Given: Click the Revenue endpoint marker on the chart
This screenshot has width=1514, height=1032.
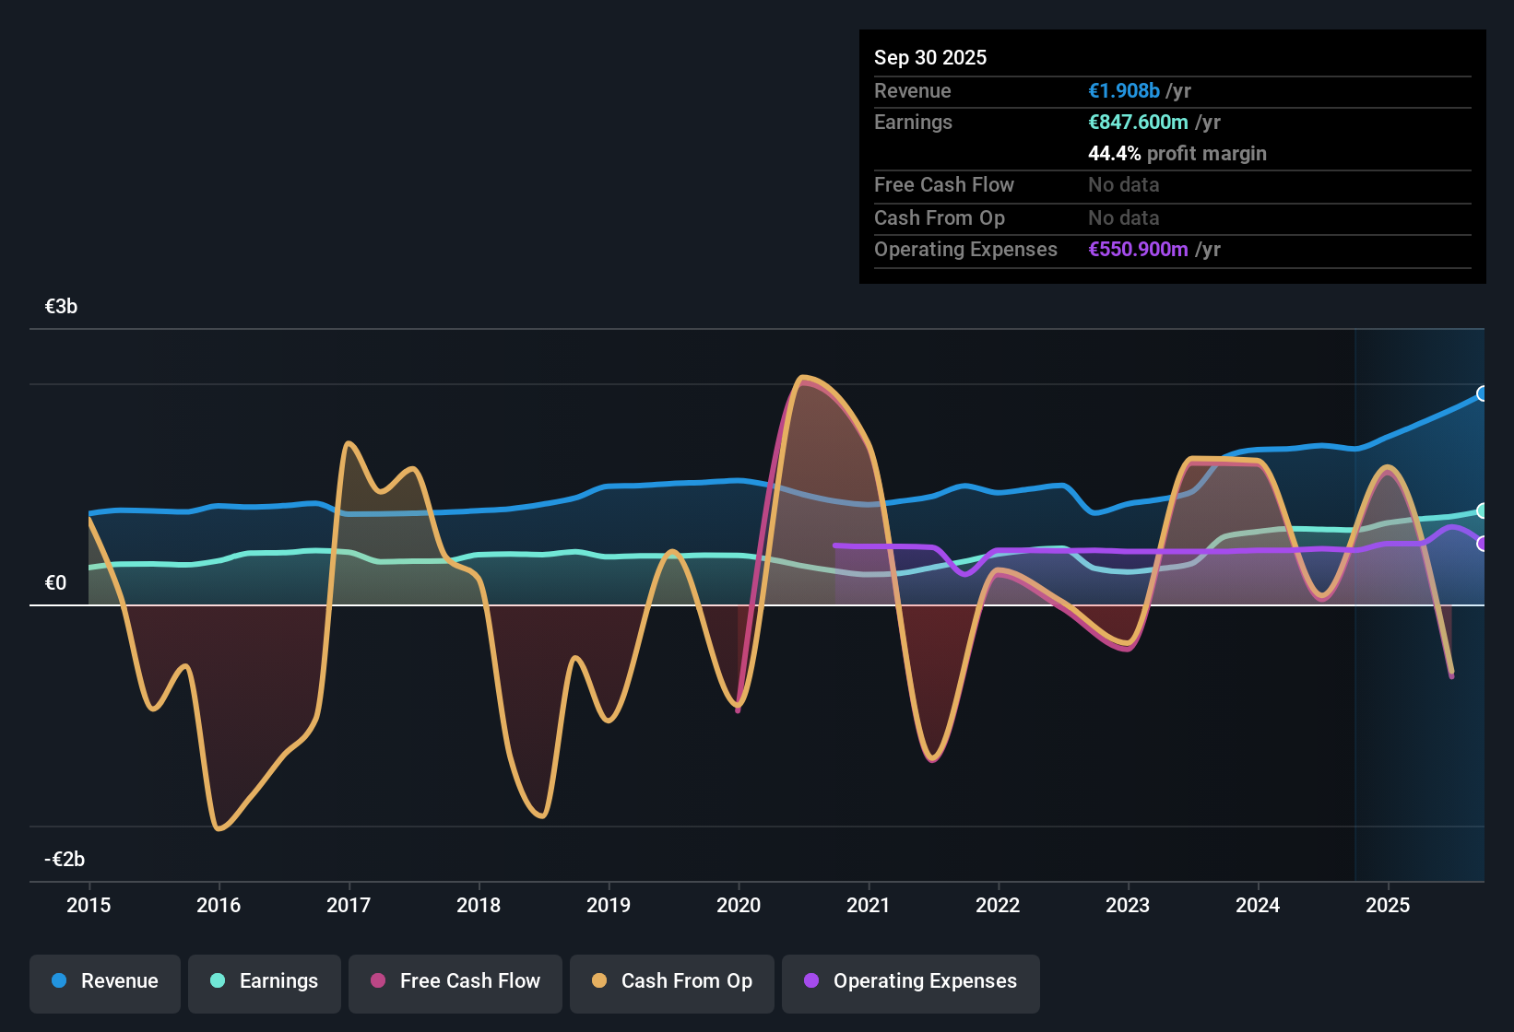Looking at the screenshot, I should (1482, 394).
